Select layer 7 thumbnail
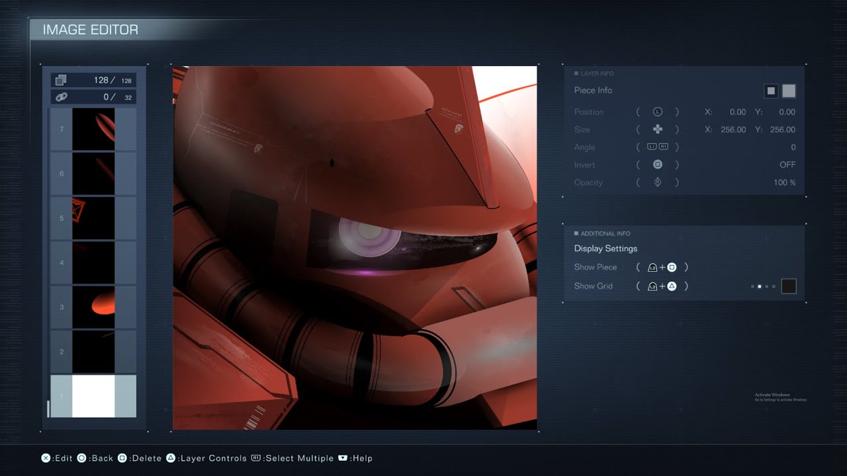847x476 pixels. click(93, 130)
